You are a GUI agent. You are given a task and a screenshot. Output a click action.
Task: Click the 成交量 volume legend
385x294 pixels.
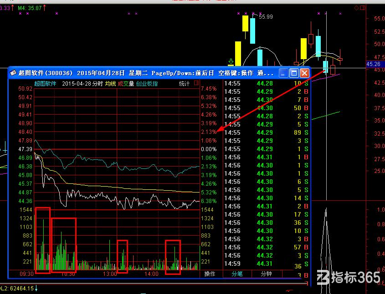[x=126, y=84]
